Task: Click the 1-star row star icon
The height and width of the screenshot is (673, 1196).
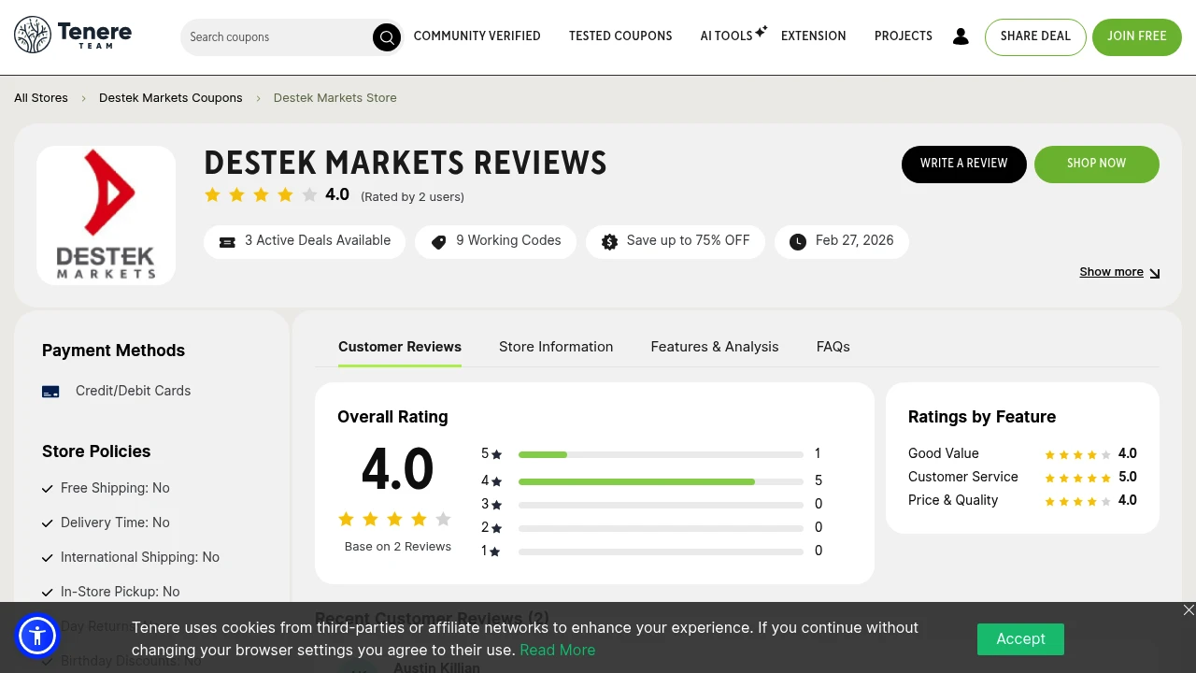Action: tap(494, 552)
